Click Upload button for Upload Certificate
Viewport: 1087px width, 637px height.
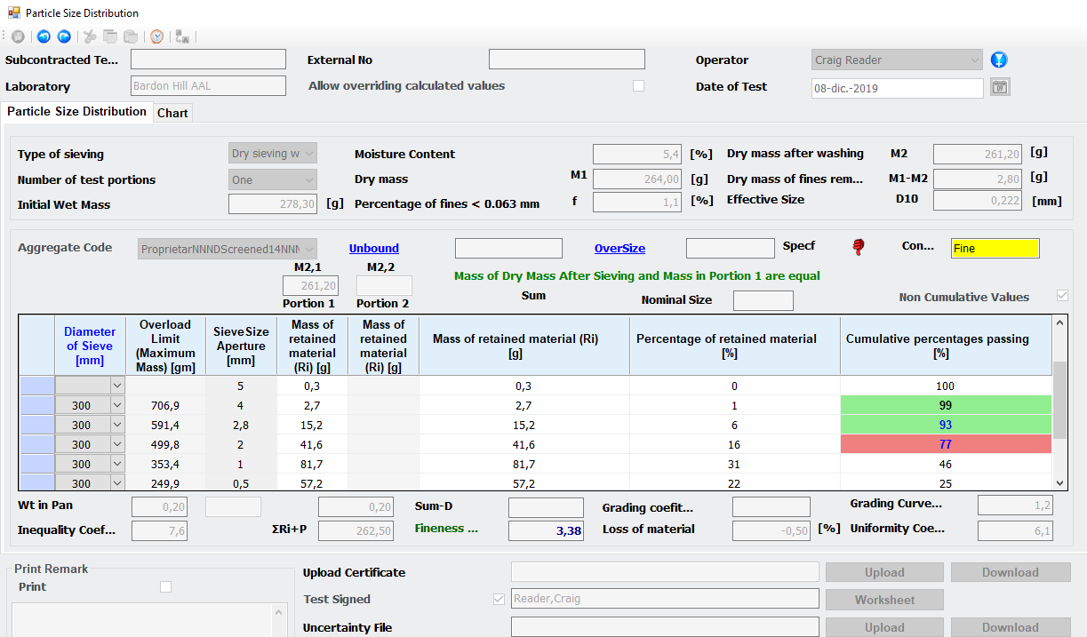pyautogui.click(x=884, y=572)
